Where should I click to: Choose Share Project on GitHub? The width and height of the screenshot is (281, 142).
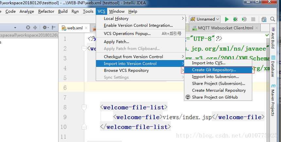point(218,97)
